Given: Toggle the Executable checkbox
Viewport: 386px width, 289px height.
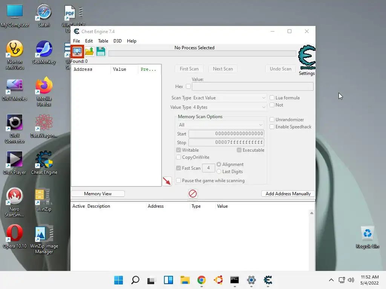Looking at the screenshot, I should 239,150.
